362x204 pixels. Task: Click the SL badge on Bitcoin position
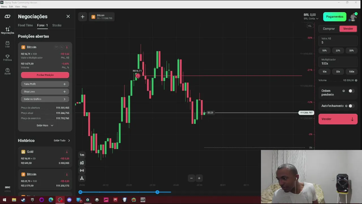(x=61, y=47)
